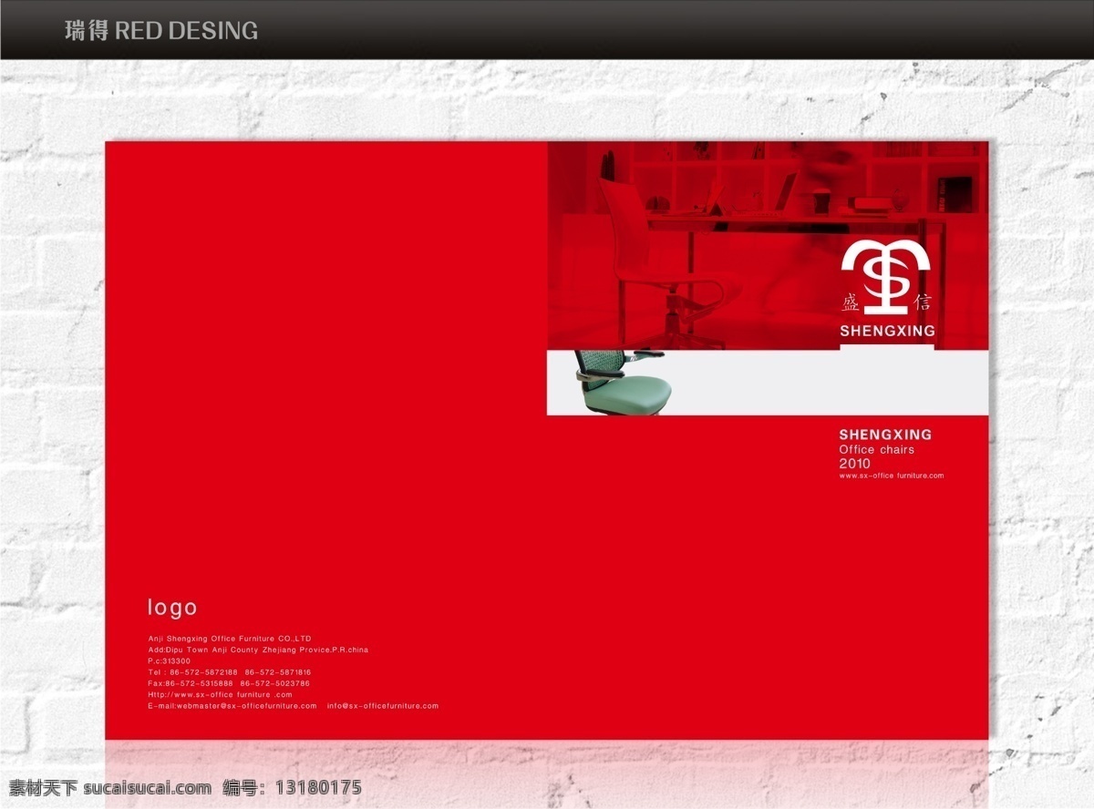The image size is (1094, 809).
Task: Click the Fax number line
Action: point(229,683)
